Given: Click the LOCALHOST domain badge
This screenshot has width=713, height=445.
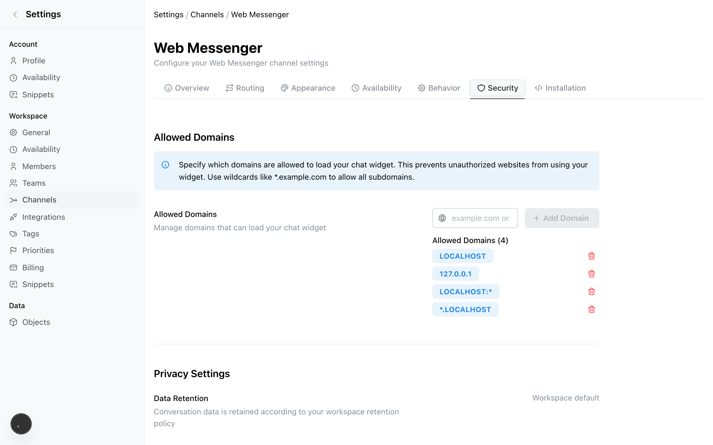Looking at the screenshot, I should click(x=463, y=256).
